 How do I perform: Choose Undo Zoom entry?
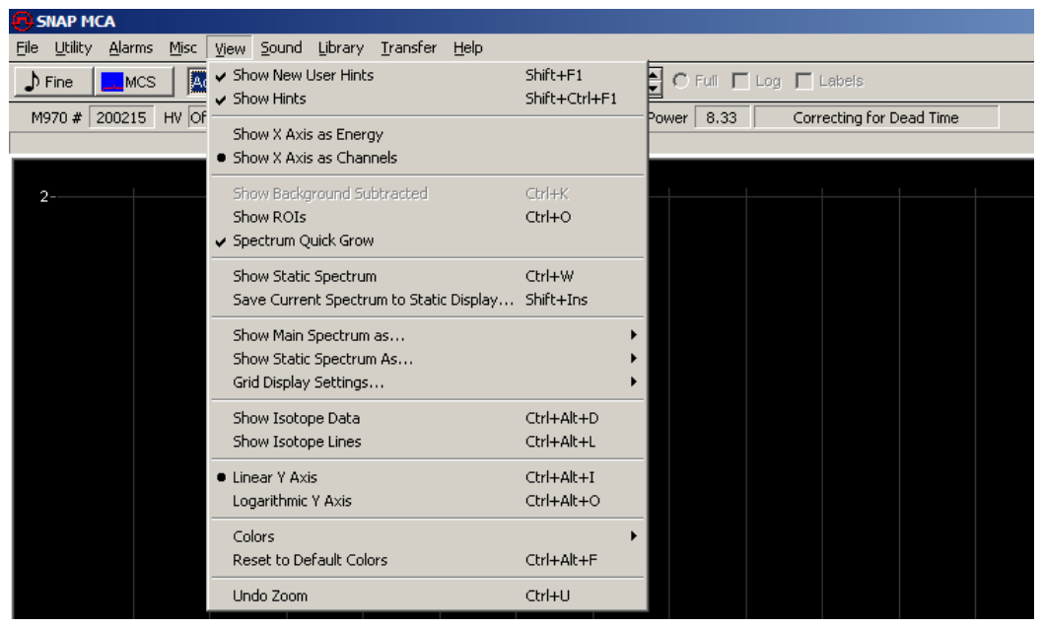coord(427,595)
